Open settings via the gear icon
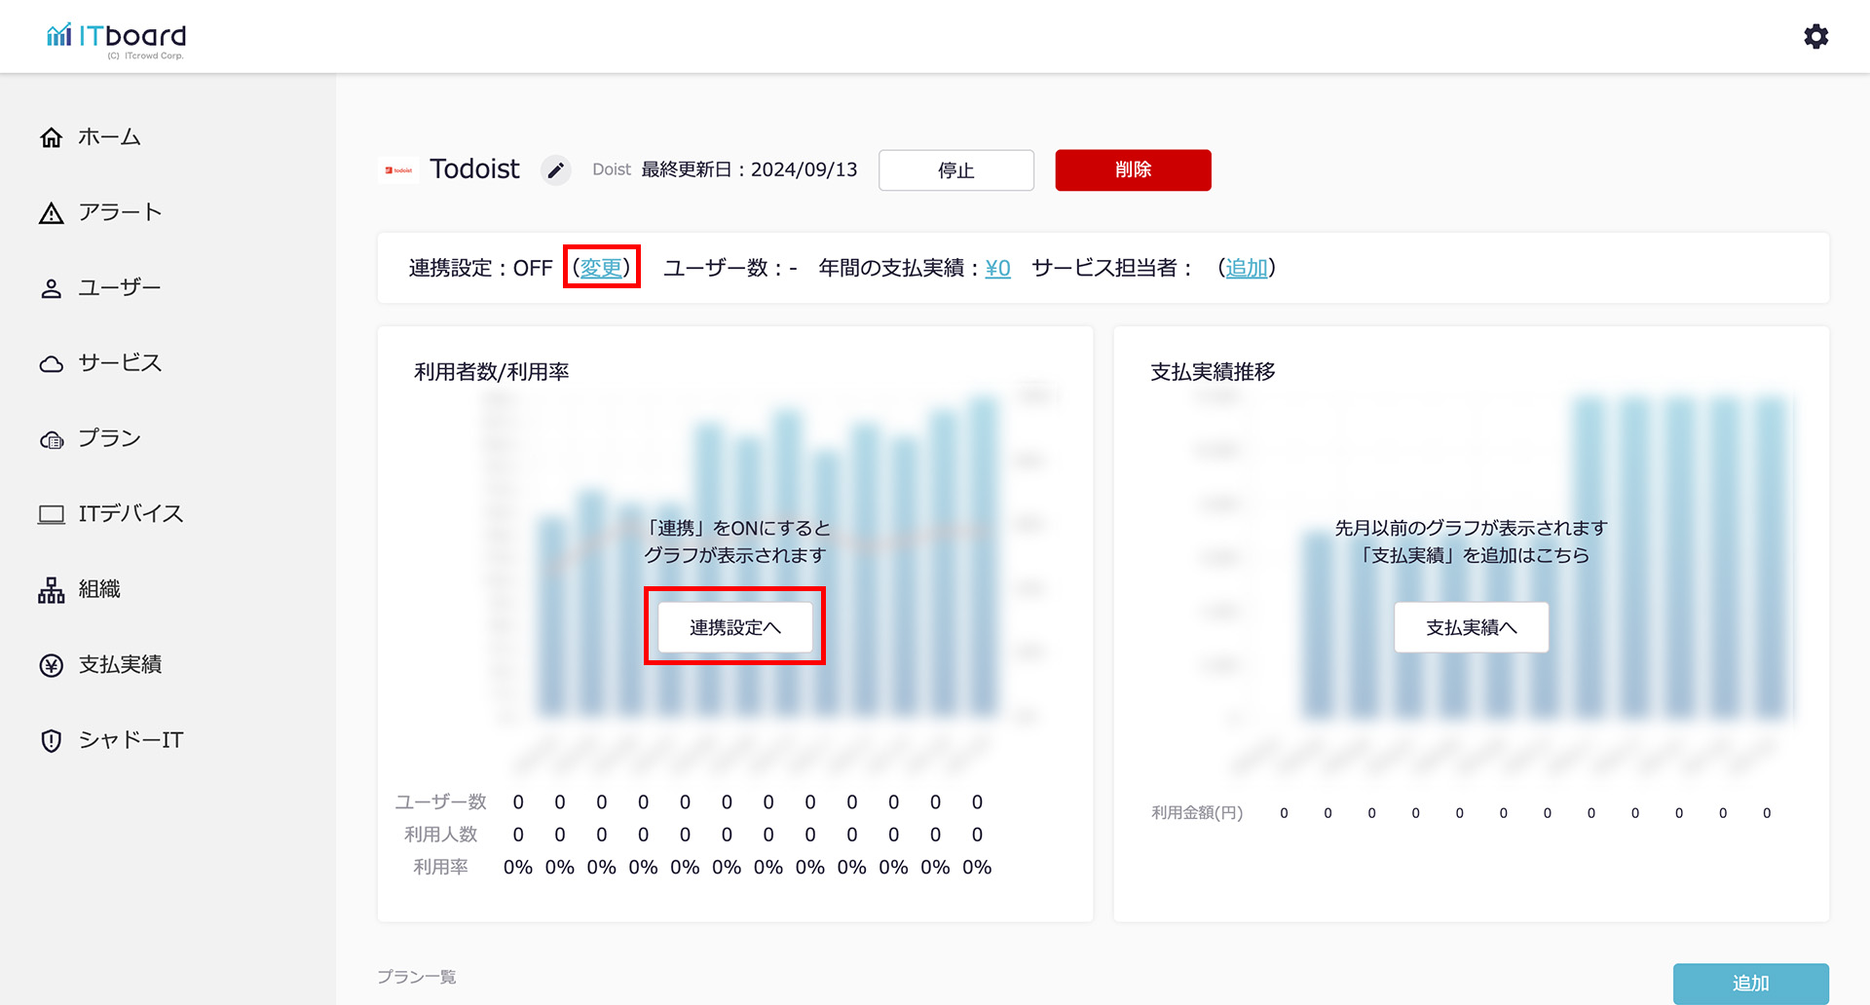 (1815, 37)
